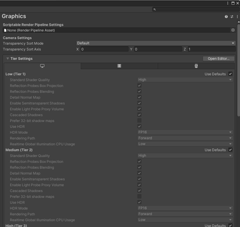The width and height of the screenshot is (240, 227).
Task: Click the None (Render Pipeline Asset) field
Action: 117,30
